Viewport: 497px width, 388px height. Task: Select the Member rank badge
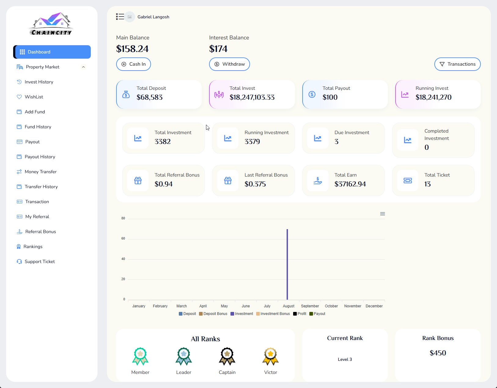click(x=140, y=357)
